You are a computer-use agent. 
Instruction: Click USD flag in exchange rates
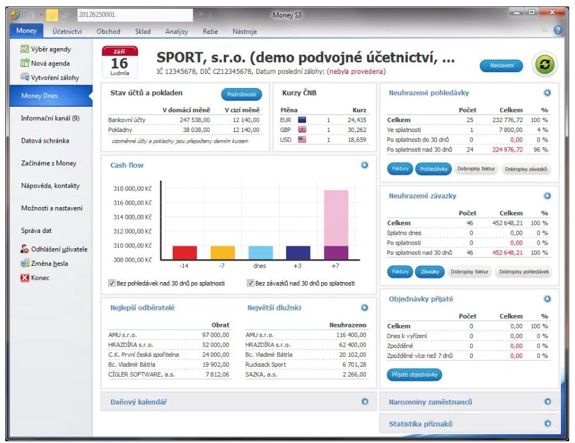pyautogui.click(x=302, y=140)
